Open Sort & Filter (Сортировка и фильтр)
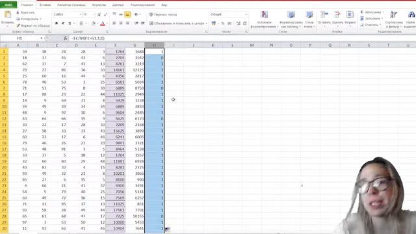416x234 pixels. pos(394,19)
